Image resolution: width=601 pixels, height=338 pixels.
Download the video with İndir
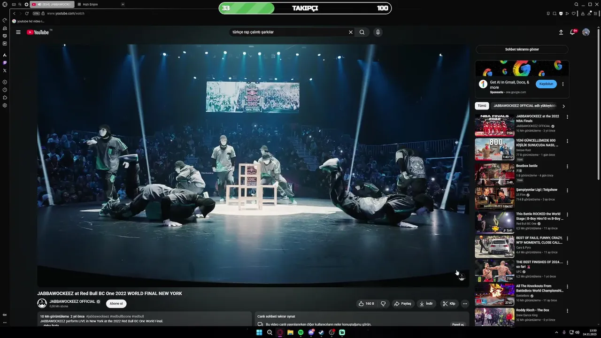point(426,304)
